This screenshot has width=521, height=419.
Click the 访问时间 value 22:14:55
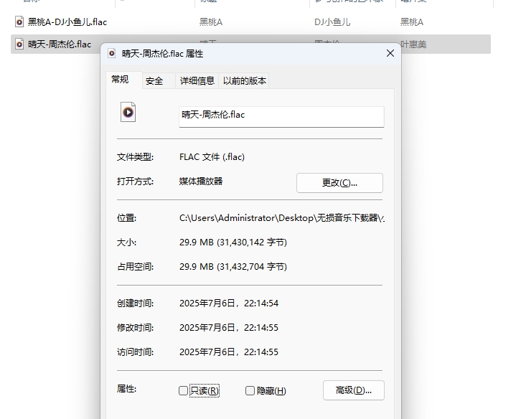coord(229,352)
